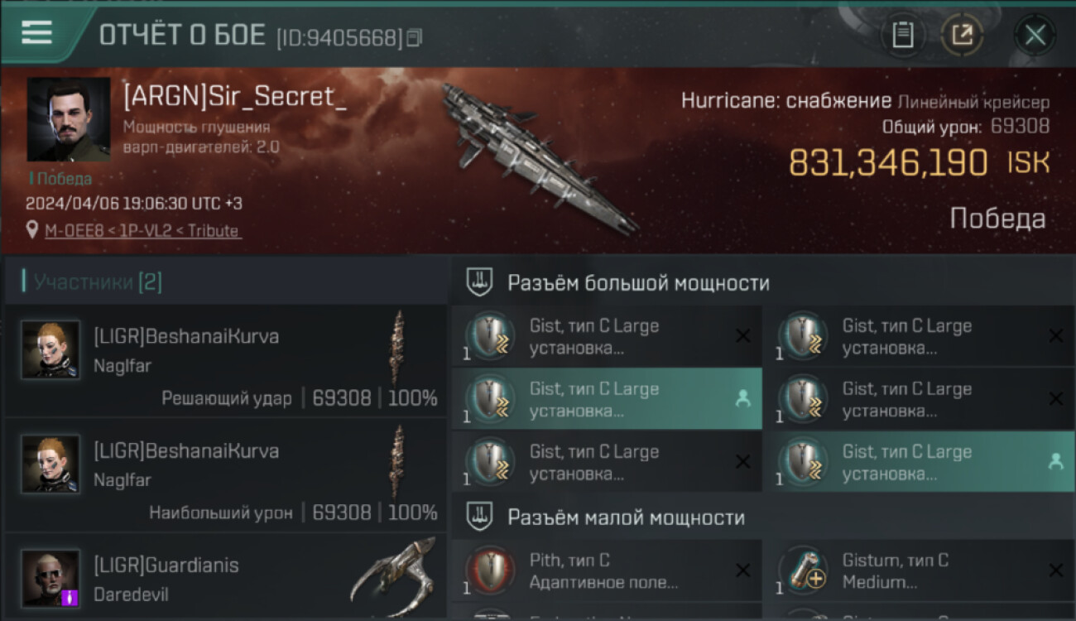Open Sir_Secret_ pilot portrait

(x=69, y=119)
